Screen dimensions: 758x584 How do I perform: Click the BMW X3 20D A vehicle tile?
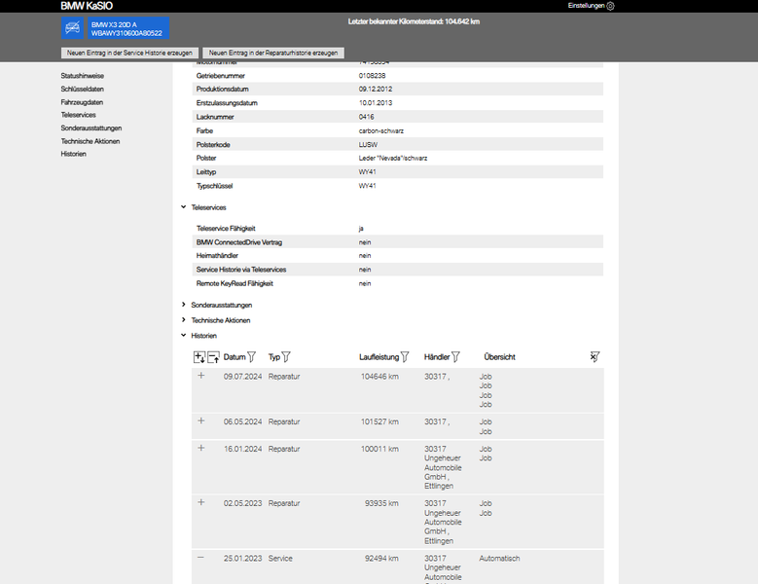[x=128, y=28]
